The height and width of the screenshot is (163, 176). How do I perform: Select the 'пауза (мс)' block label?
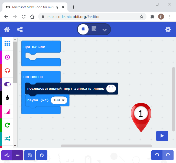click(x=38, y=100)
